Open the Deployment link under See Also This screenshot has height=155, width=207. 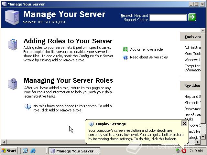tap(192, 109)
